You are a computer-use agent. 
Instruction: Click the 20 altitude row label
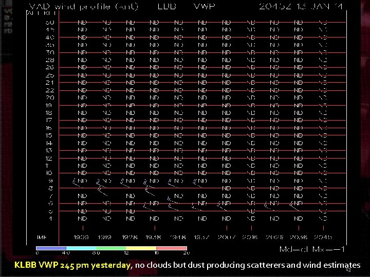click(50, 97)
